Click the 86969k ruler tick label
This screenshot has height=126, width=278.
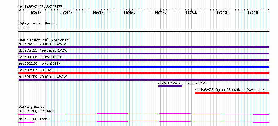pos(129,13)
